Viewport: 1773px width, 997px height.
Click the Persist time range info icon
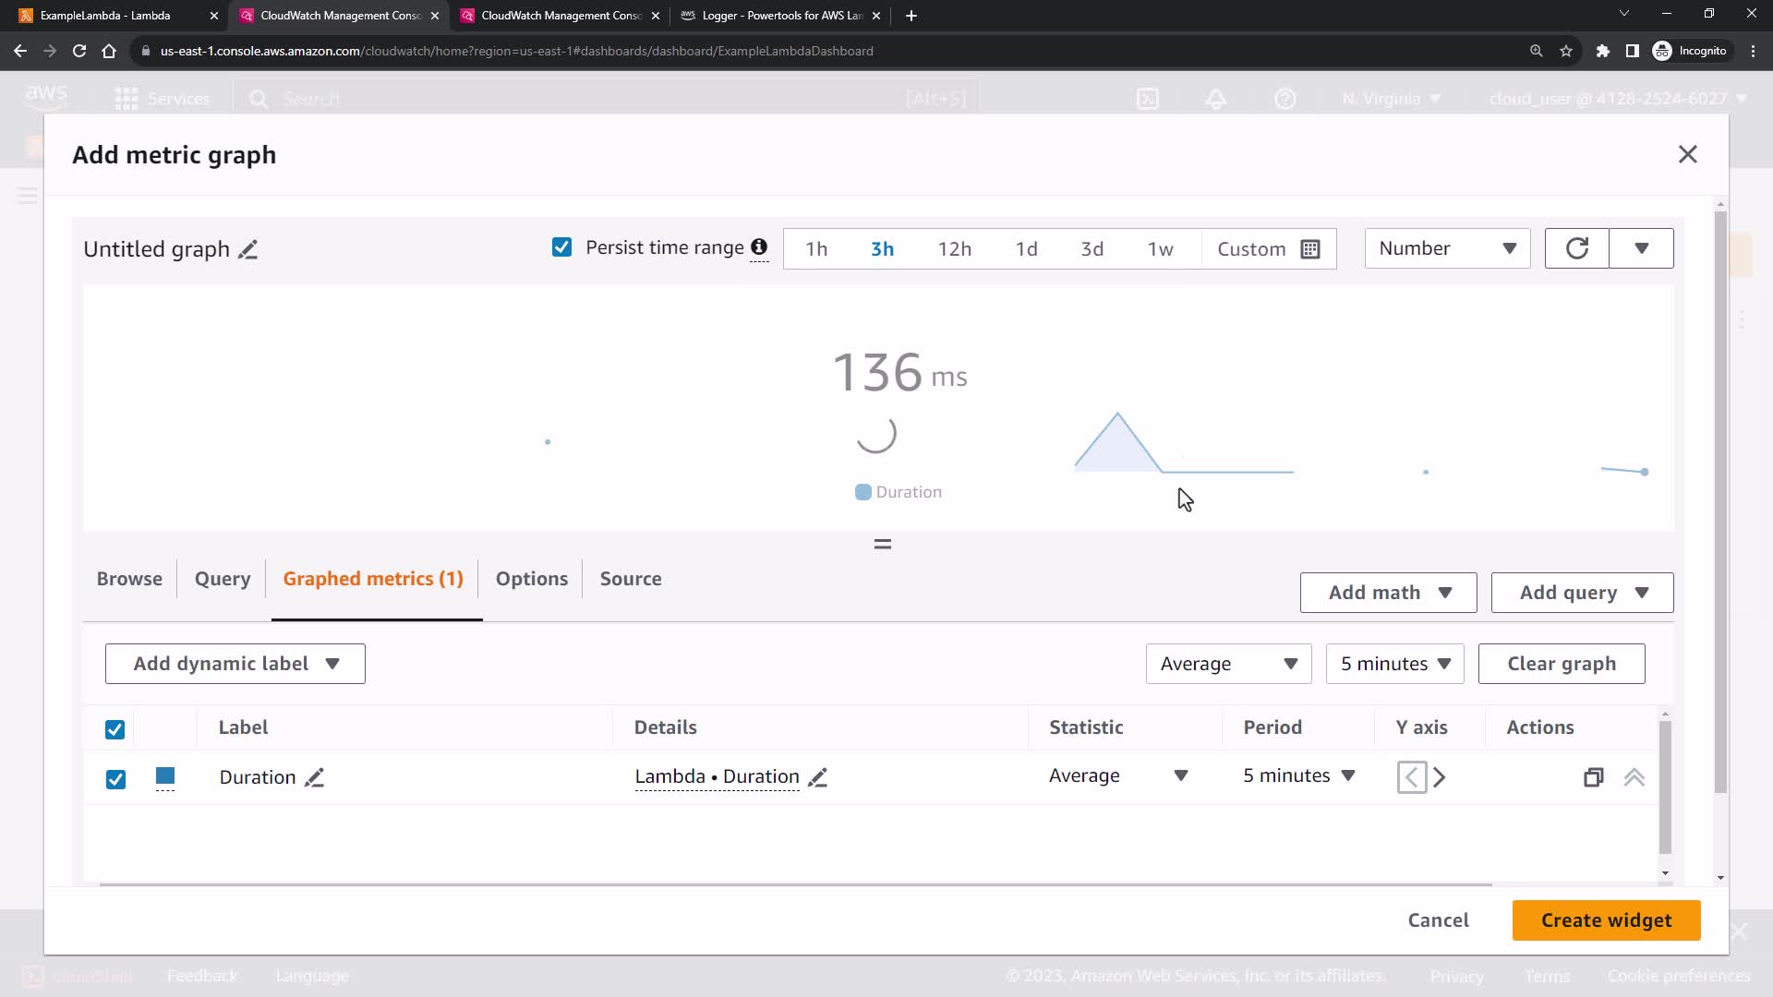coord(759,247)
